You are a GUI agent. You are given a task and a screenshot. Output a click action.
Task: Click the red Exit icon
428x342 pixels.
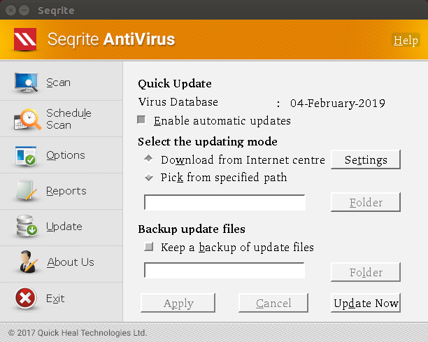26,299
